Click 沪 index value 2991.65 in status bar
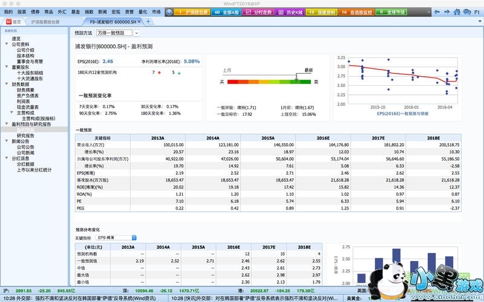 (x=24, y=291)
